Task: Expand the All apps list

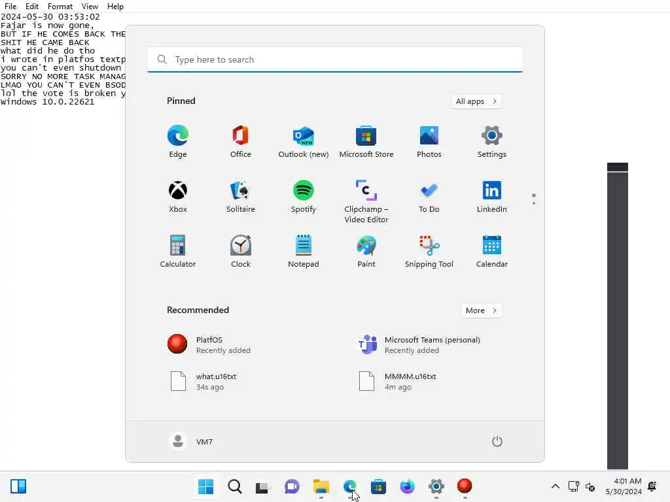Action: (x=476, y=101)
